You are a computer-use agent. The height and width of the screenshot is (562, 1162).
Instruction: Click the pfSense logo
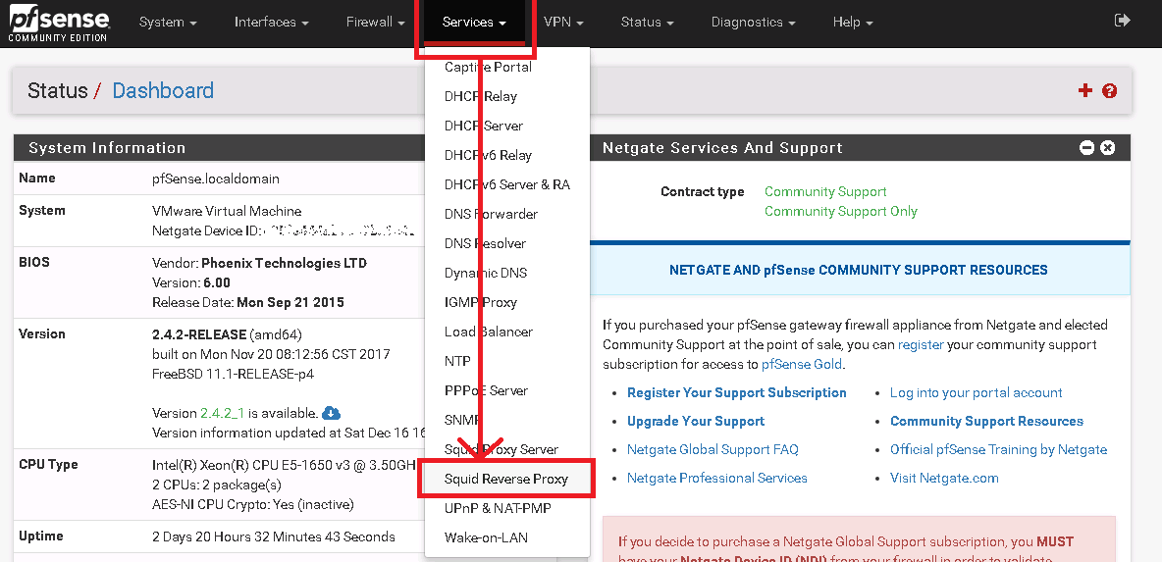click(x=59, y=23)
